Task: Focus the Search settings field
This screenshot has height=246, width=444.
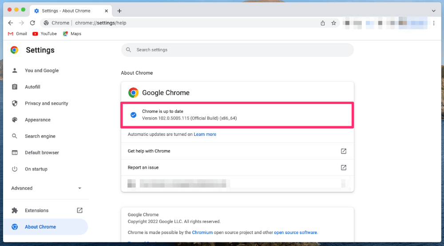Action: [237, 50]
